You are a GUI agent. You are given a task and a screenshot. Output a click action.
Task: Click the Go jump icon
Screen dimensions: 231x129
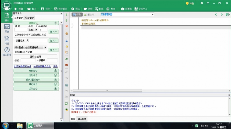click(x=67, y=85)
